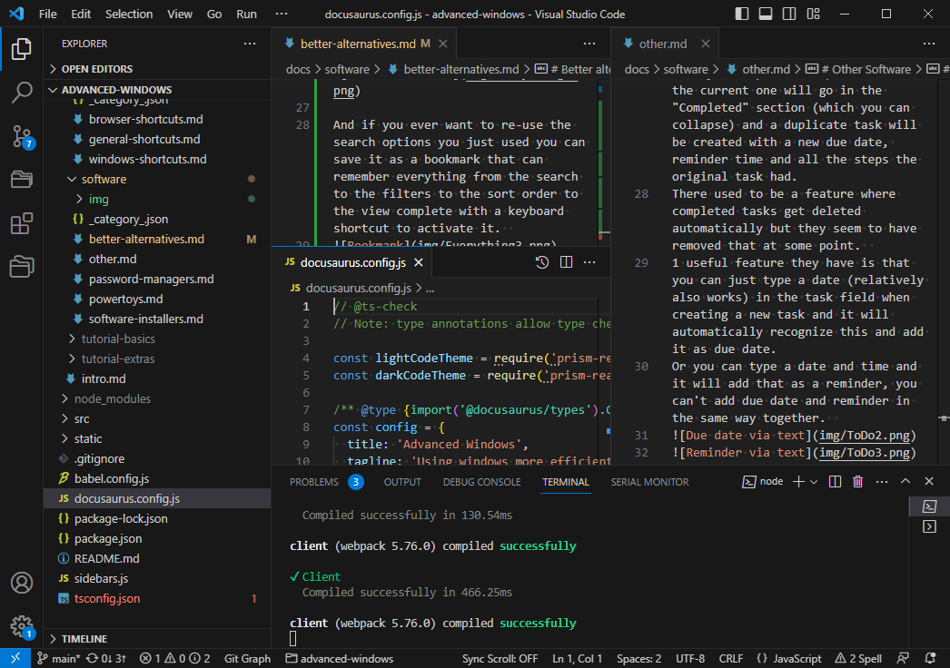Open more actions for better-alternatives.md editor group
Screen dimensions: 950x668
(589, 44)
